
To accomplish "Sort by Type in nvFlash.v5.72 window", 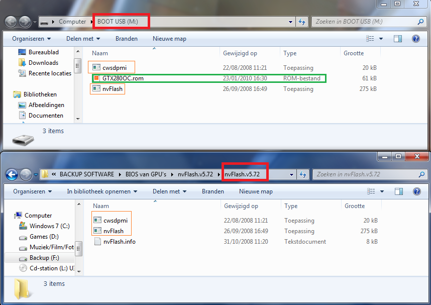I will pos(291,206).
